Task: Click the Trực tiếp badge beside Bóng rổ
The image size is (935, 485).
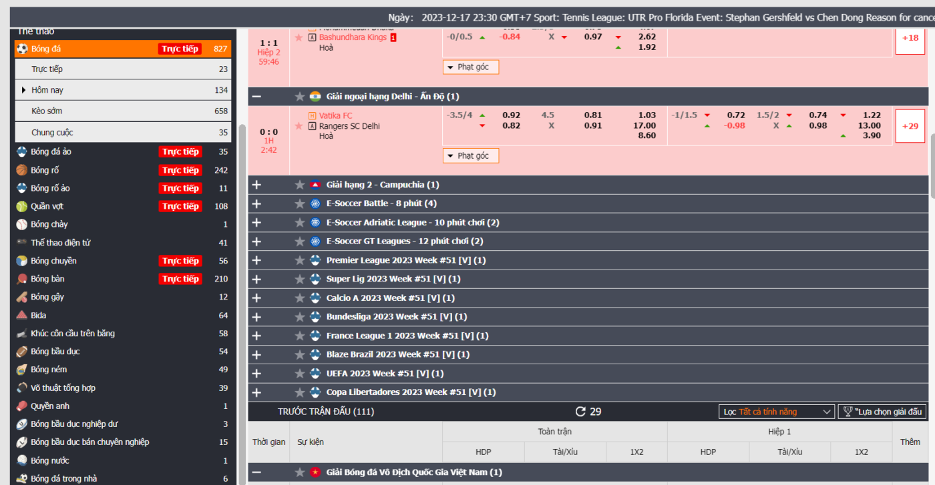Action: point(180,170)
